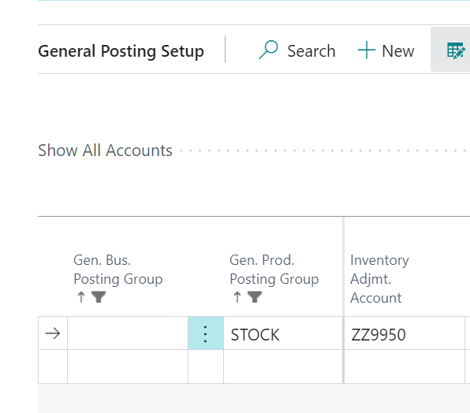Open row options menu for STOCK row

(206, 333)
